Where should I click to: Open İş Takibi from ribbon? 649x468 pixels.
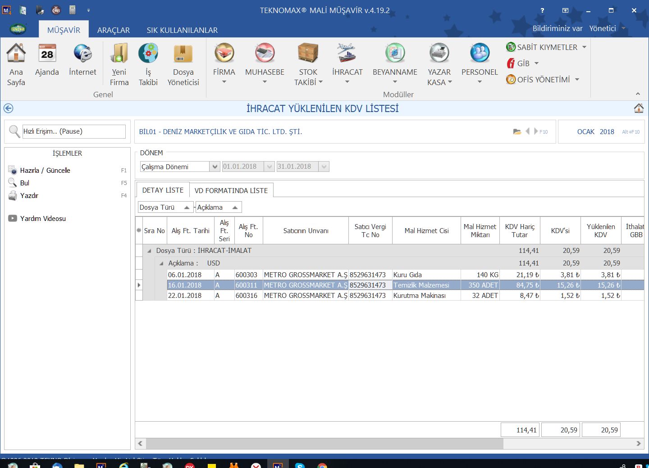click(148, 54)
